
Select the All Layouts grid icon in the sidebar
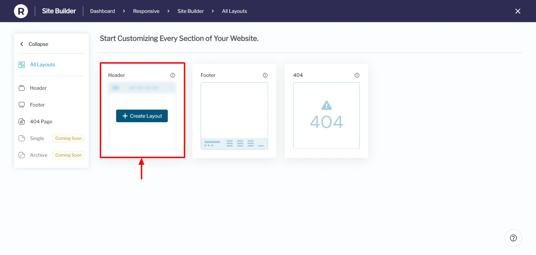pyautogui.click(x=21, y=65)
